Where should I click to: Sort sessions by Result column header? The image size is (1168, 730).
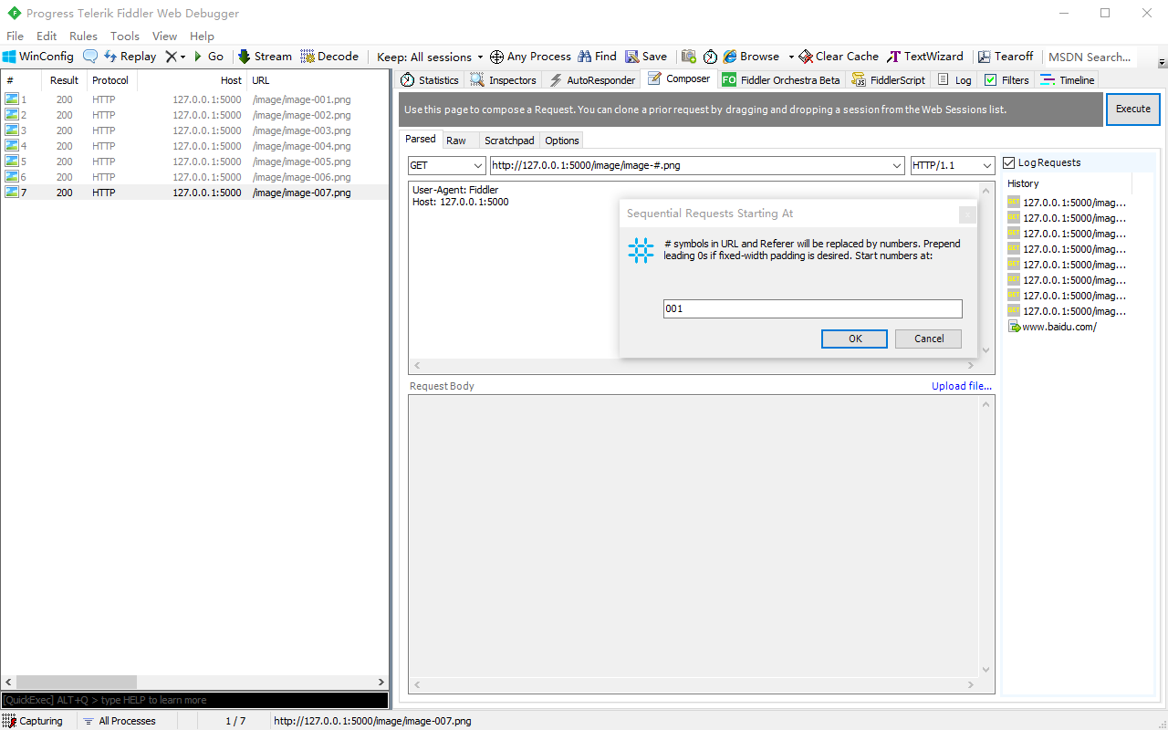(x=64, y=80)
